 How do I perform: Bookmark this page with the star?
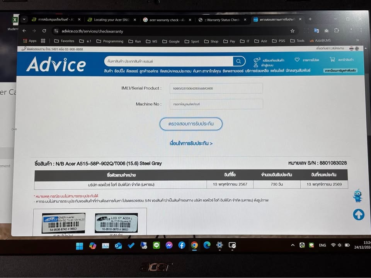[x=293, y=31]
